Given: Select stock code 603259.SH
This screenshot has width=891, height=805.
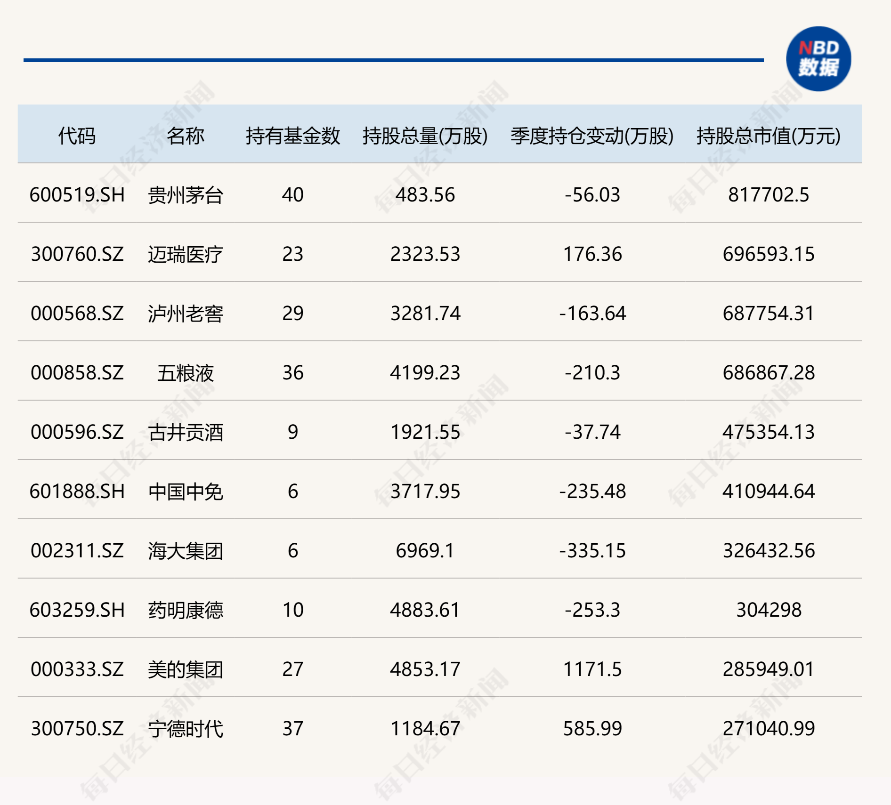Looking at the screenshot, I should click(77, 610).
